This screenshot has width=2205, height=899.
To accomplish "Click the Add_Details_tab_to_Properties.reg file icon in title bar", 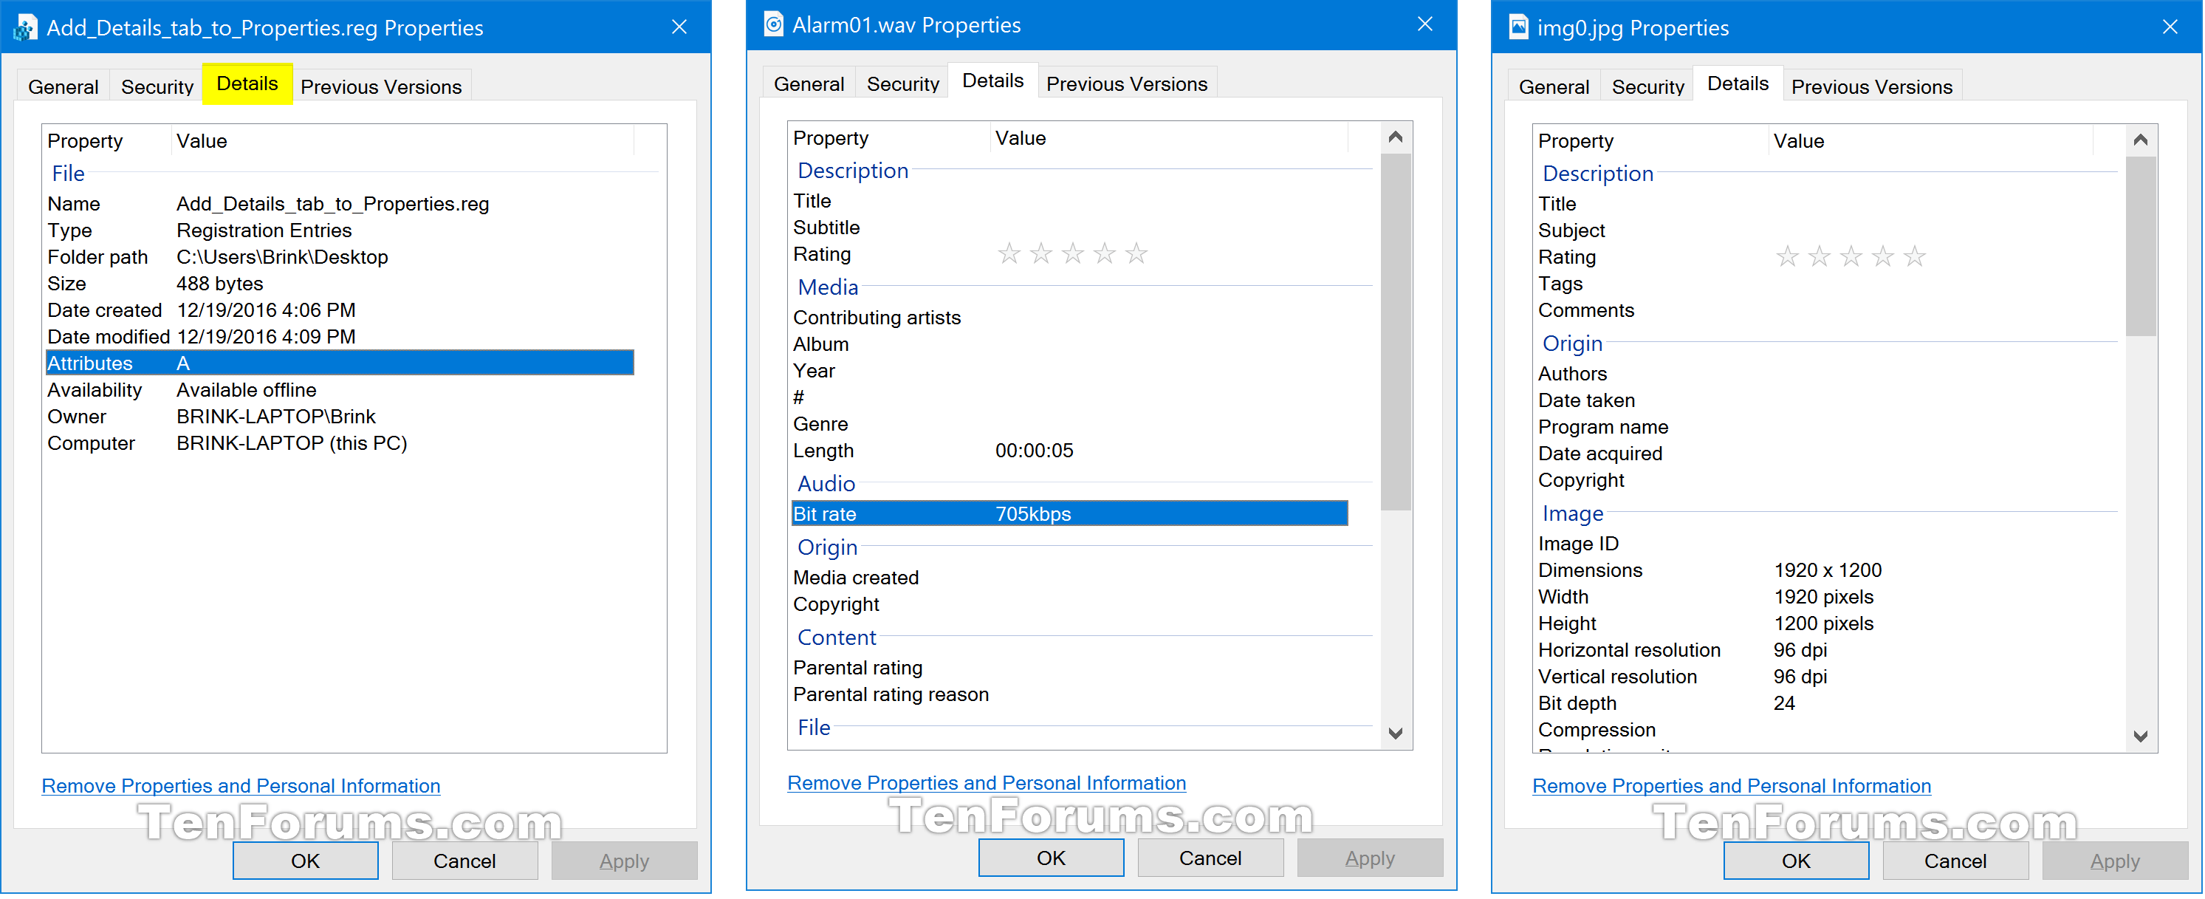I will click(27, 27).
